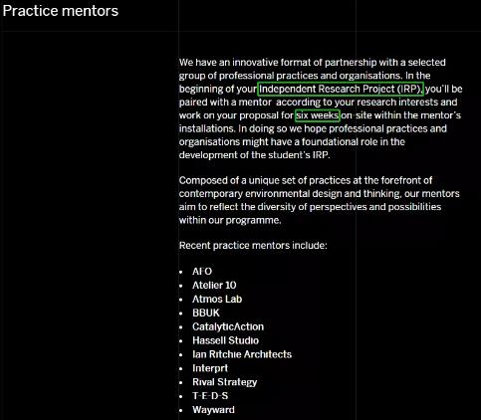Click the paragraph starting Composed of a unique
481x420 pixels.
[320, 200]
